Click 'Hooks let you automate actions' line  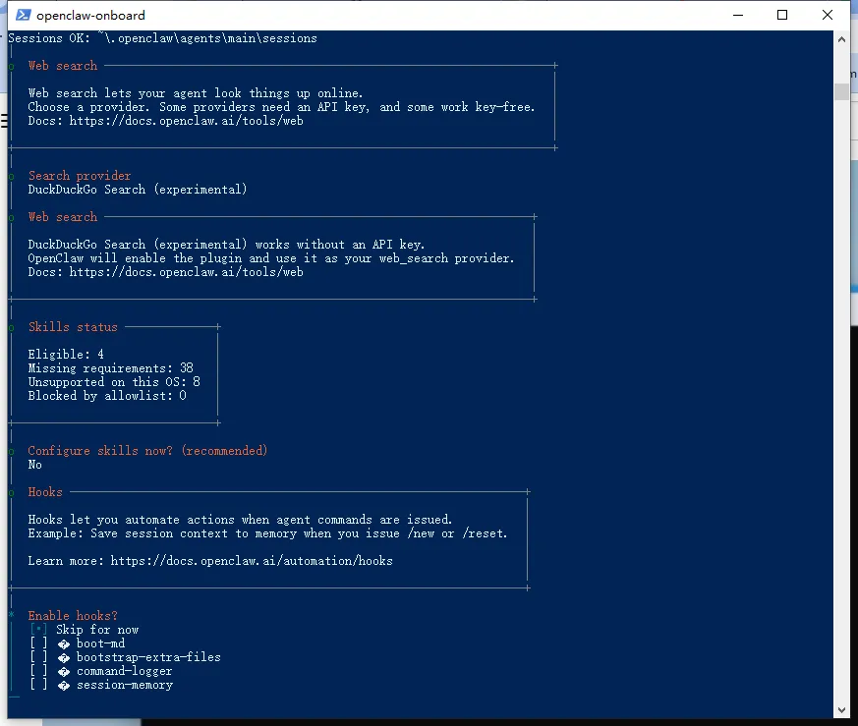click(x=240, y=519)
